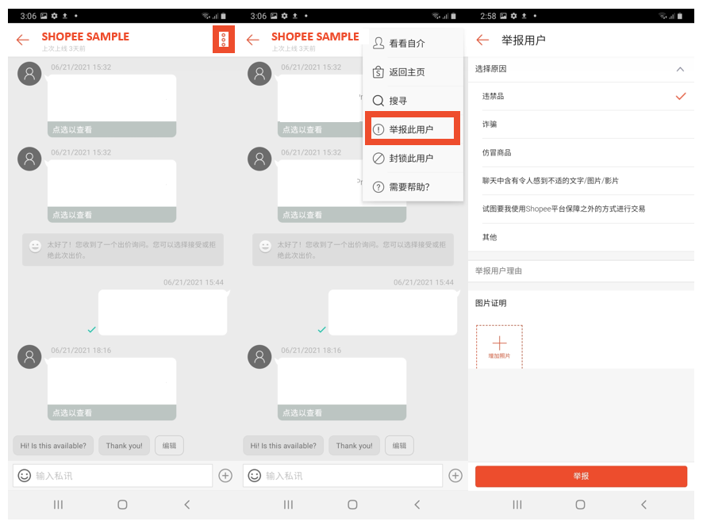Tap Android home button on second screen
703x529 pixels.
tap(352, 504)
